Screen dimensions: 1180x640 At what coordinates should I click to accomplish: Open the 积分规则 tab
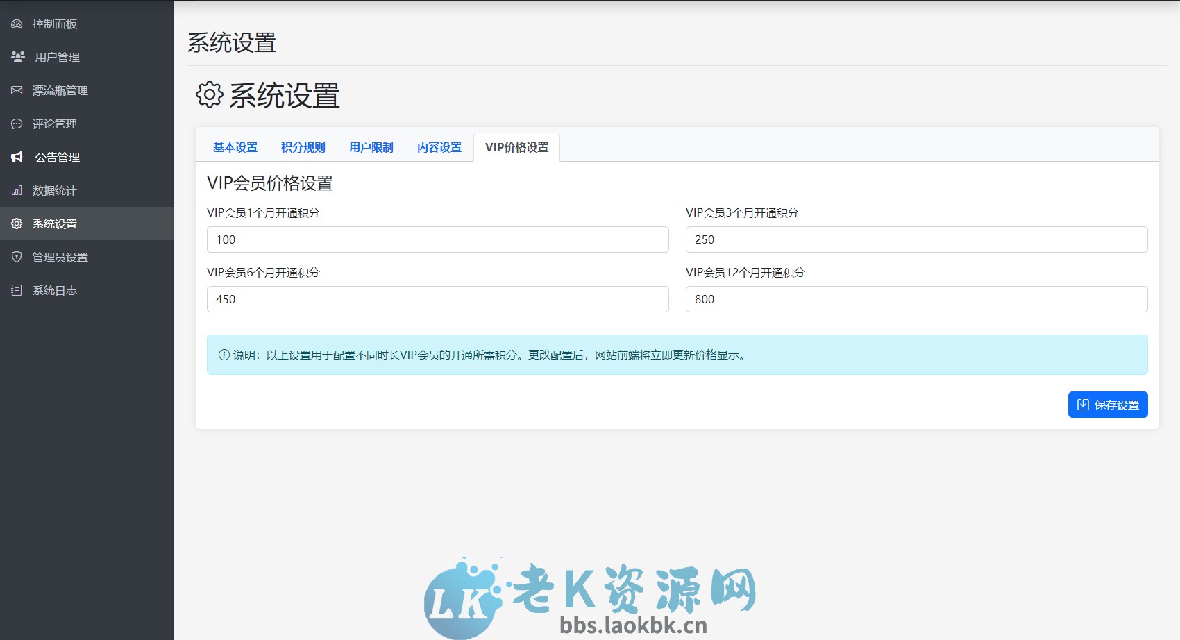coord(303,146)
